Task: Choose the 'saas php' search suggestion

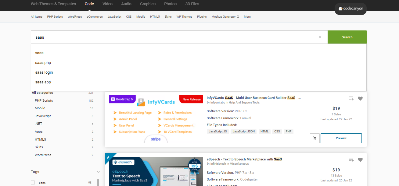Action: click(43, 63)
